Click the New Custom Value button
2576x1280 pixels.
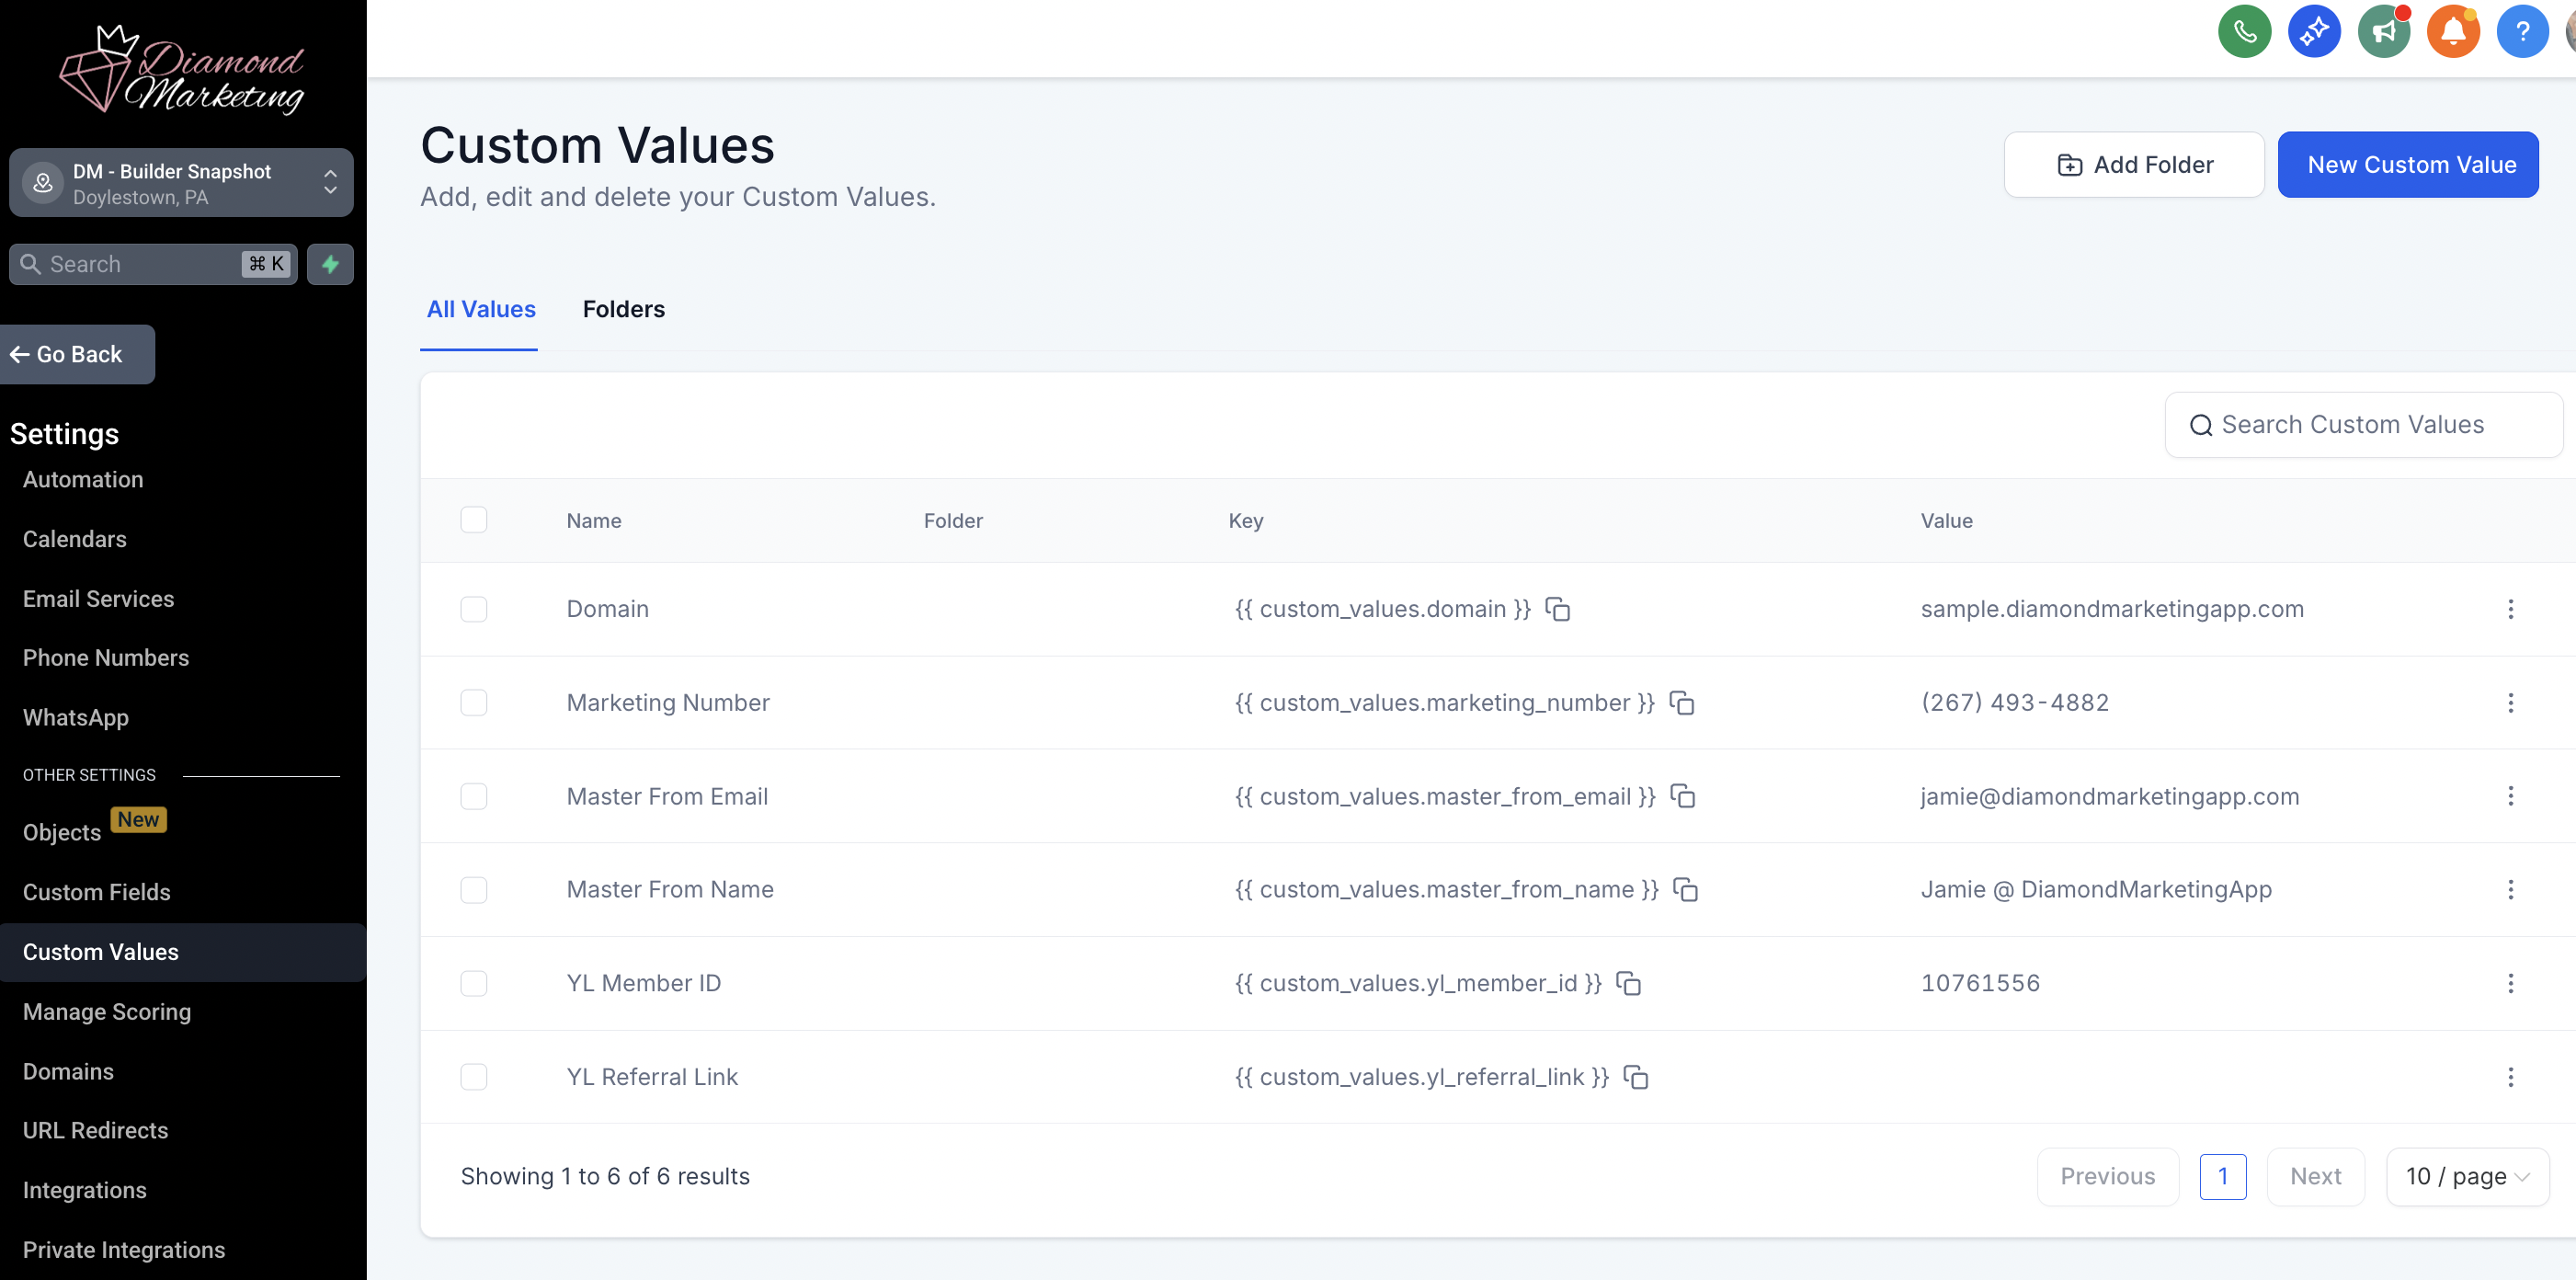click(x=2408, y=165)
